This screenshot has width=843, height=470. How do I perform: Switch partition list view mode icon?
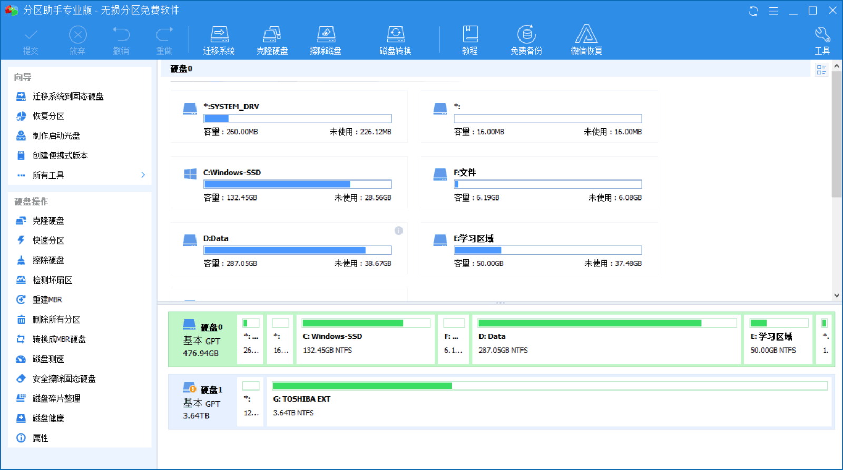point(821,69)
